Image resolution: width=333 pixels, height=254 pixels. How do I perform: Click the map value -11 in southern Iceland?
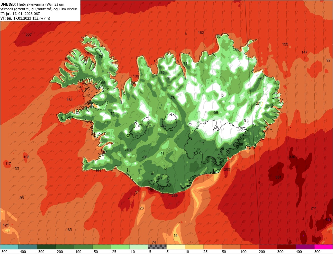pos(162,154)
